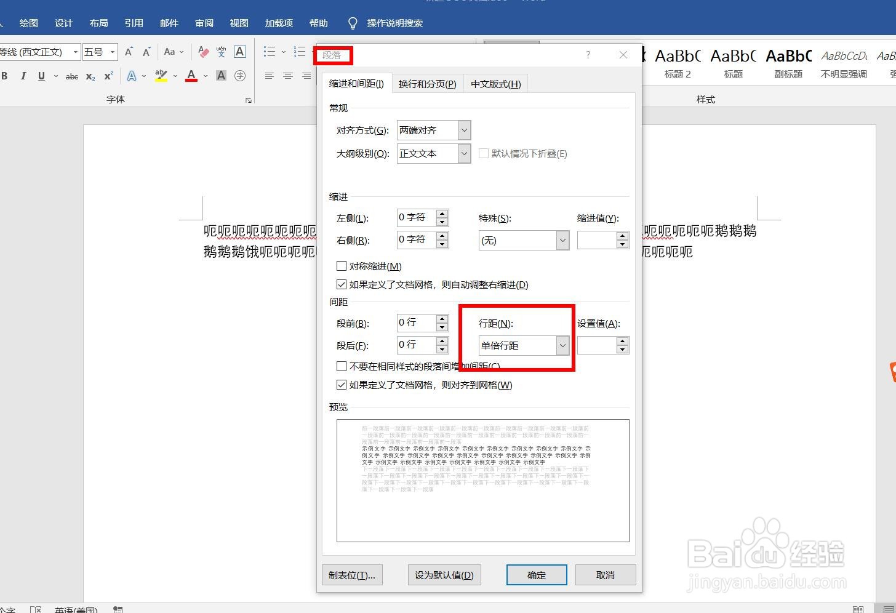This screenshot has width=896, height=613.
Task: Click the phonetic guide (pinyin) icon
Action: tap(221, 52)
